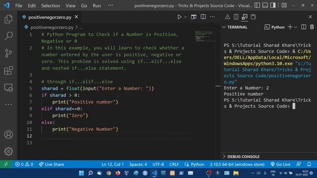
Task: Open the Search view in activity bar
Action: [8, 36]
